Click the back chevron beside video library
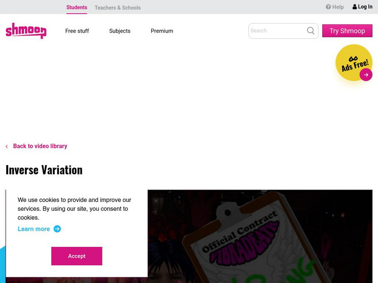 (7, 146)
